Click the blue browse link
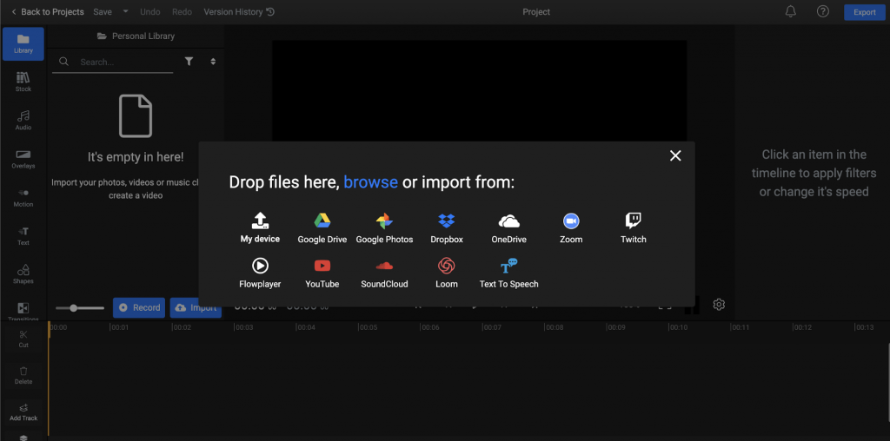Viewport: 890px width, 441px height. (370, 182)
